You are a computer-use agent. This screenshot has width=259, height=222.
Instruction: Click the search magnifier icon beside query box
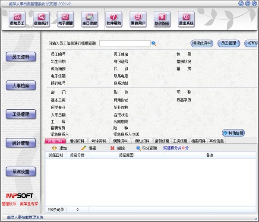(154, 44)
